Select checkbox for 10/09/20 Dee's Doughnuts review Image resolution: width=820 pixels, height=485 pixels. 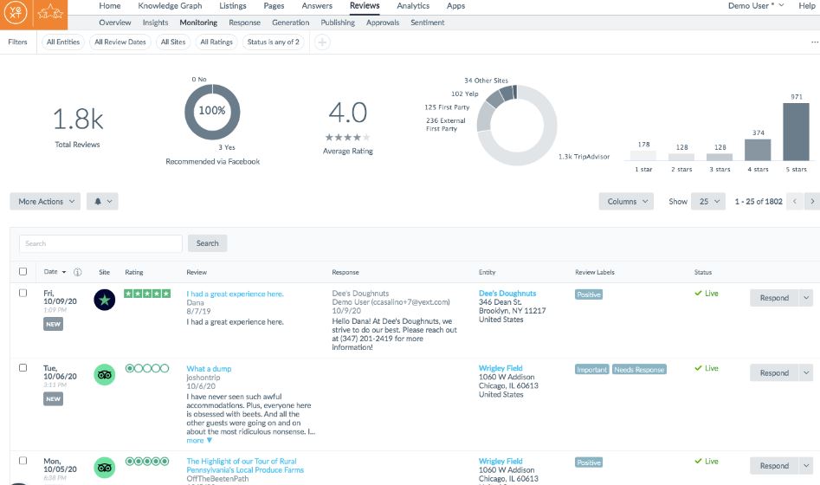point(23,293)
